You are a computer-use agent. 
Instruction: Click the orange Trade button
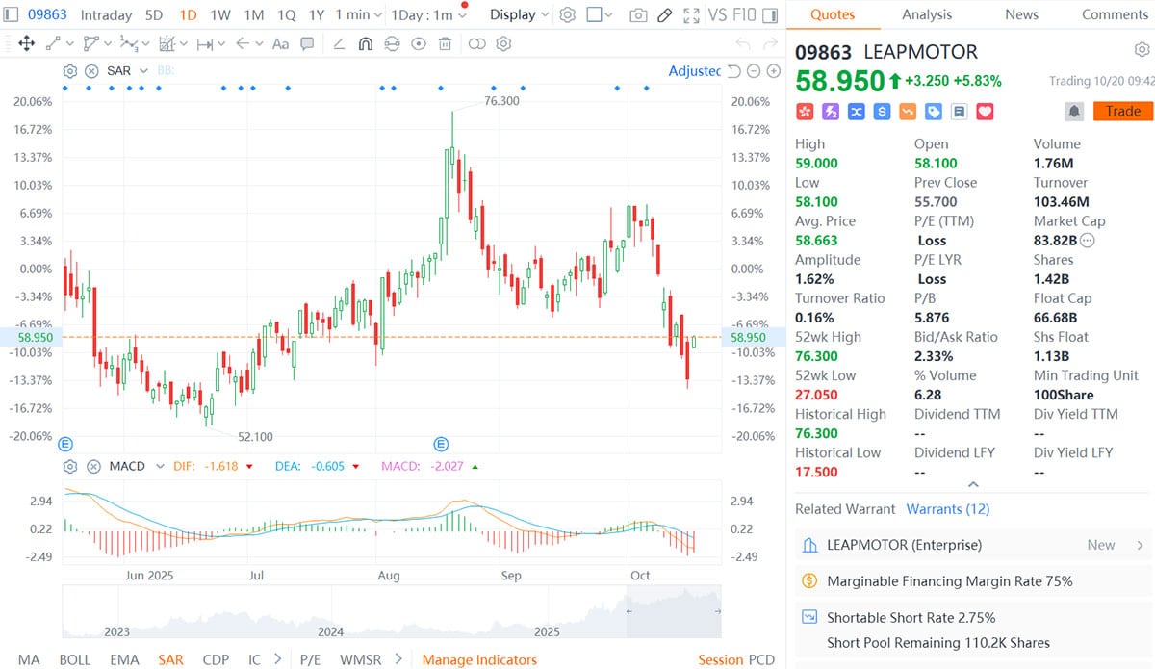click(x=1122, y=111)
